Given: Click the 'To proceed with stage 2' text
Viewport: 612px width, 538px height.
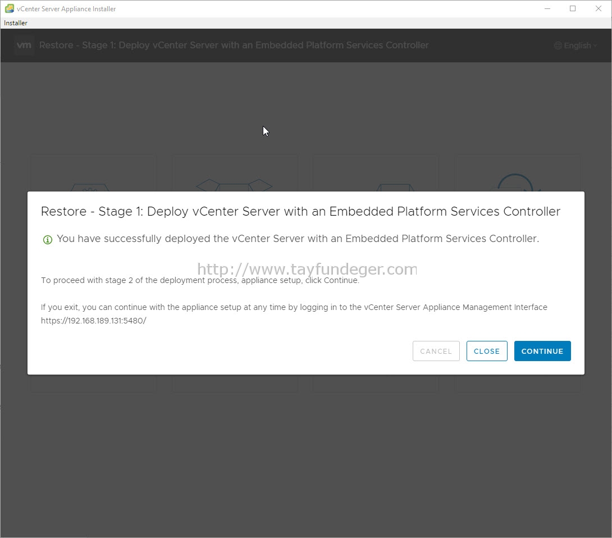Looking at the screenshot, I should pyautogui.click(x=200, y=280).
